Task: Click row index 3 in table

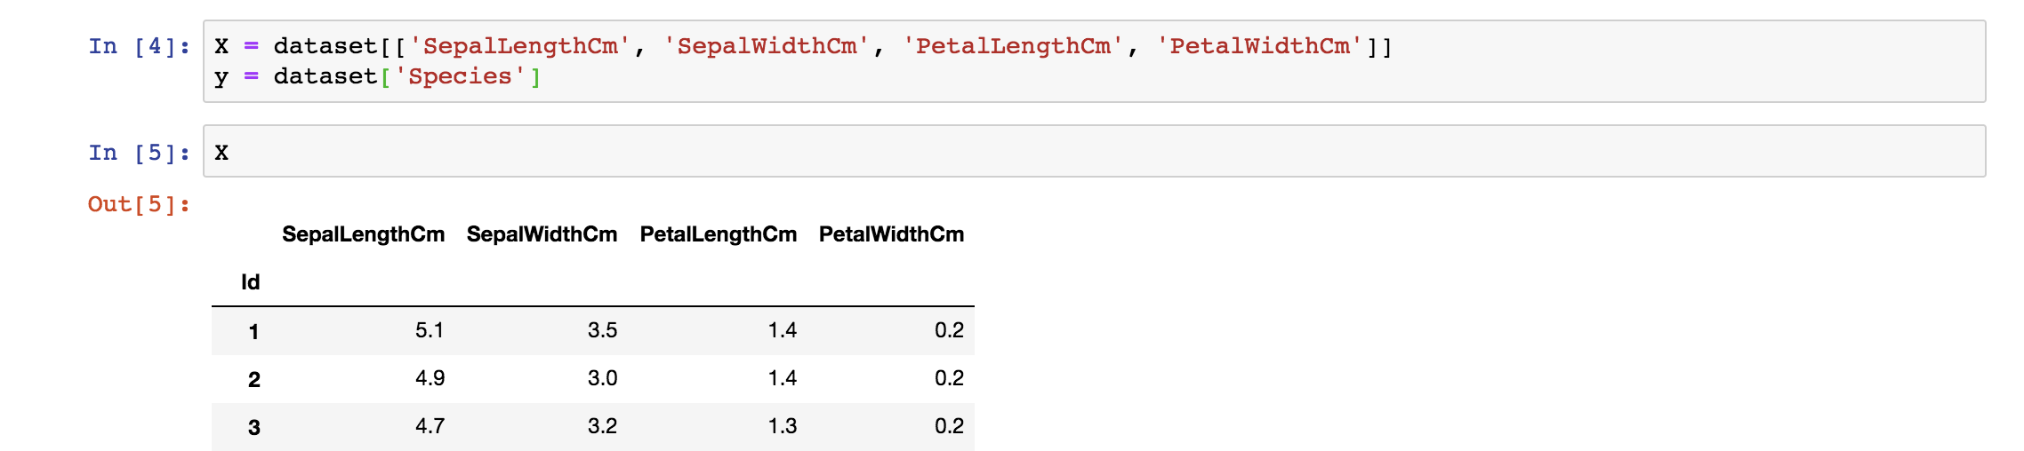Action: (x=253, y=428)
